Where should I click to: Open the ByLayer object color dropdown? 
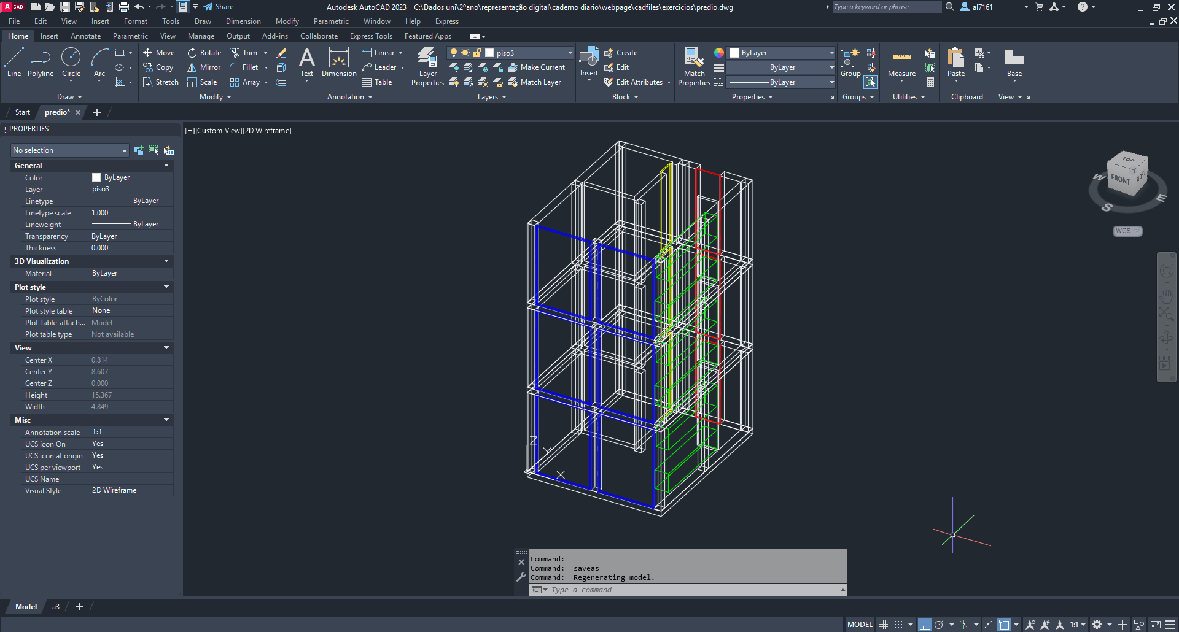831,53
